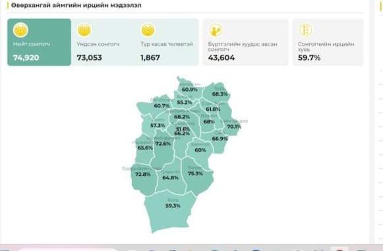
Task: Click the Нийт сонгогч crowd icon
Action: [20, 30]
